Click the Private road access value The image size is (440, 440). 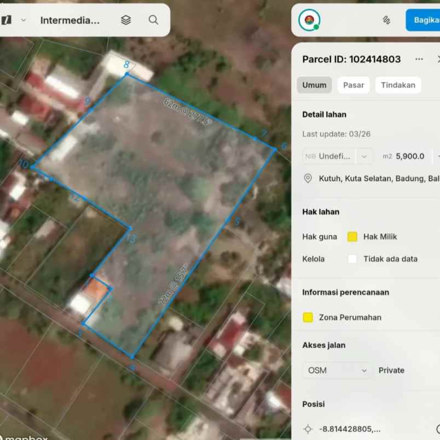391,370
